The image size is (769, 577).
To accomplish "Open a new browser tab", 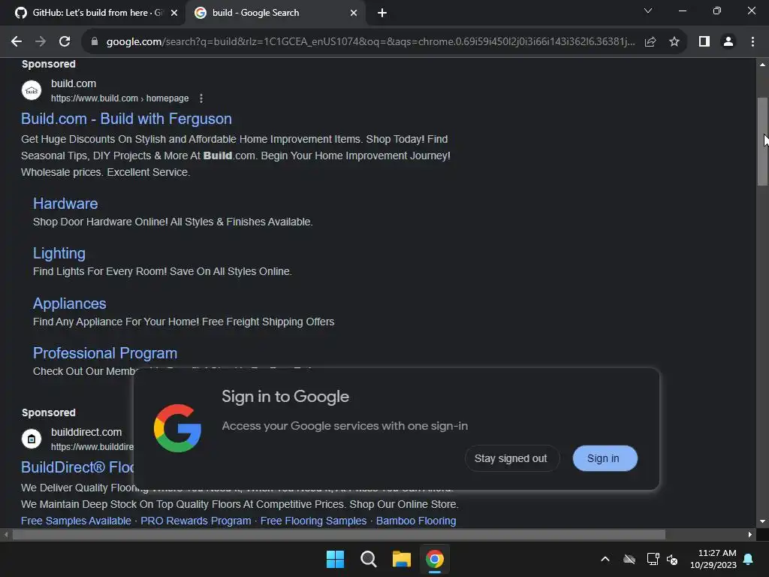I will [382, 13].
